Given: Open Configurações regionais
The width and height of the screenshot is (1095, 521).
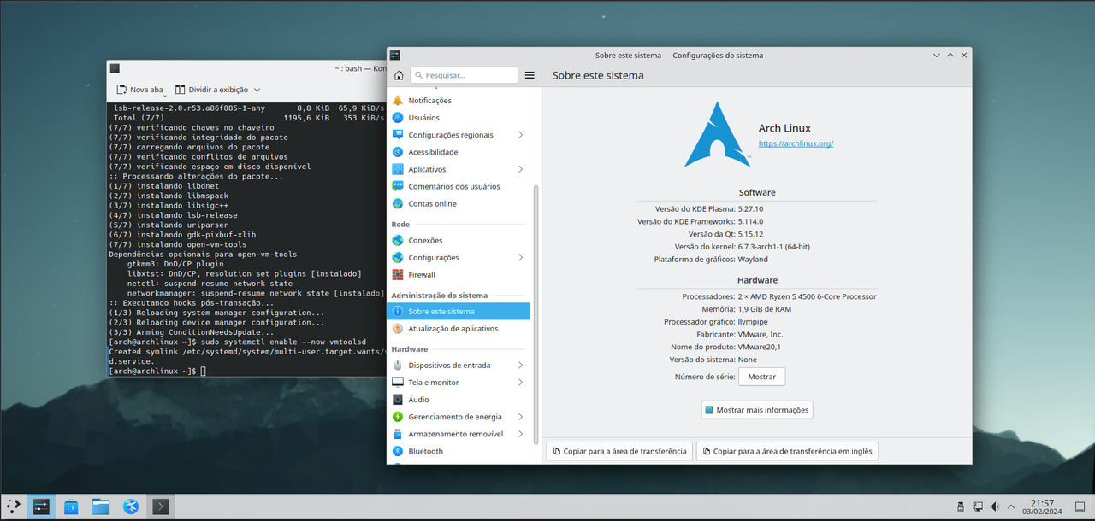Looking at the screenshot, I should (x=459, y=135).
